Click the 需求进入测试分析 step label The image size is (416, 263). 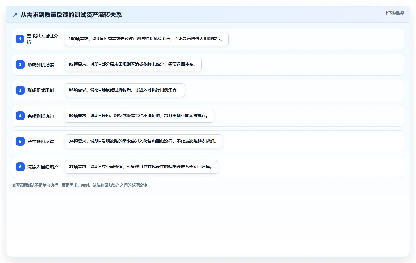[x=43, y=39]
